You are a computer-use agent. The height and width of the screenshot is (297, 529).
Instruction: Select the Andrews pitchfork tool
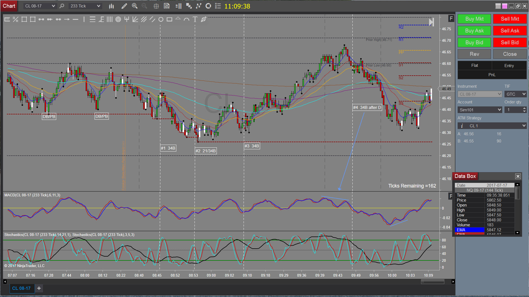127,19
